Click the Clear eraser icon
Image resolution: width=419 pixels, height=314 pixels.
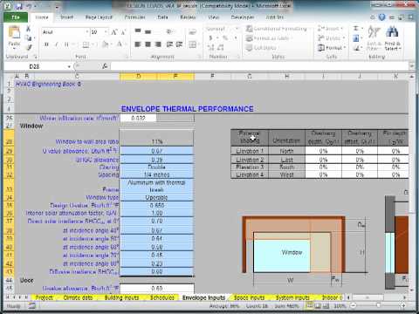(356, 48)
